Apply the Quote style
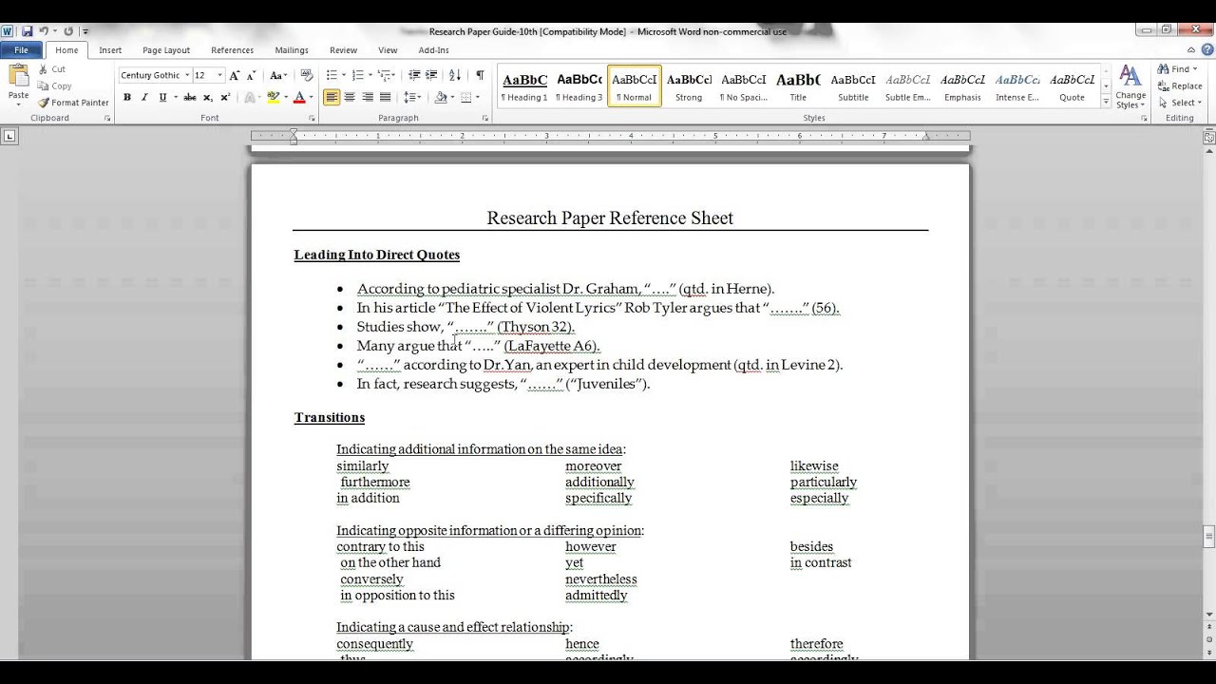 [1072, 86]
